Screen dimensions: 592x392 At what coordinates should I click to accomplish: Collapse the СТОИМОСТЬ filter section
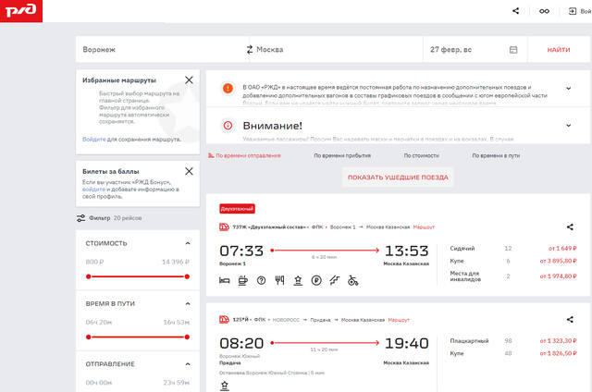(188, 243)
